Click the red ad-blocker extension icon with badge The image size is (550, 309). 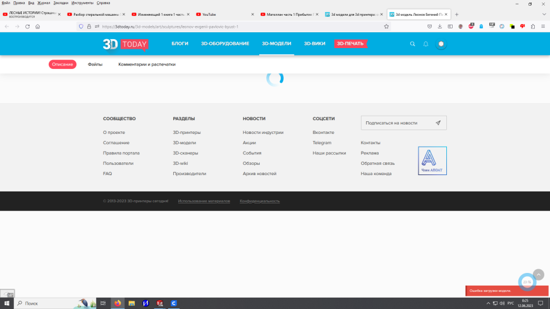click(471, 26)
